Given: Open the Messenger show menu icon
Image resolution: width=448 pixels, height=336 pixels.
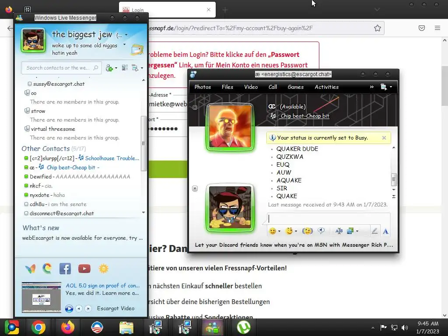Looking at the screenshot, I should point(135,68).
